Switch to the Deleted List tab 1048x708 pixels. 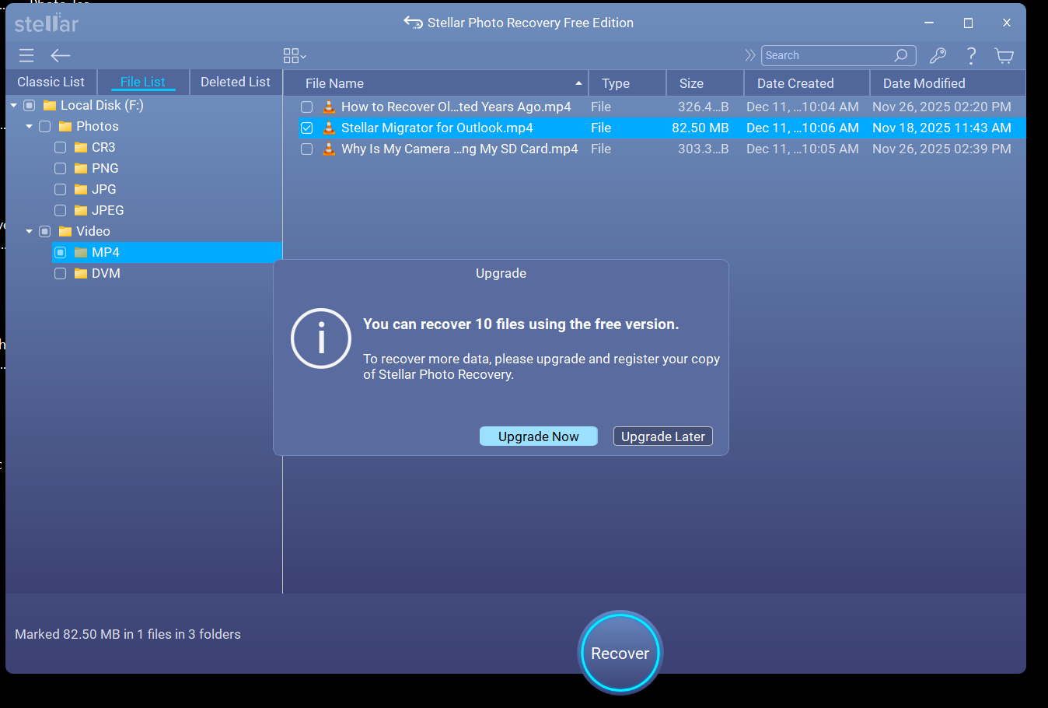pos(235,82)
